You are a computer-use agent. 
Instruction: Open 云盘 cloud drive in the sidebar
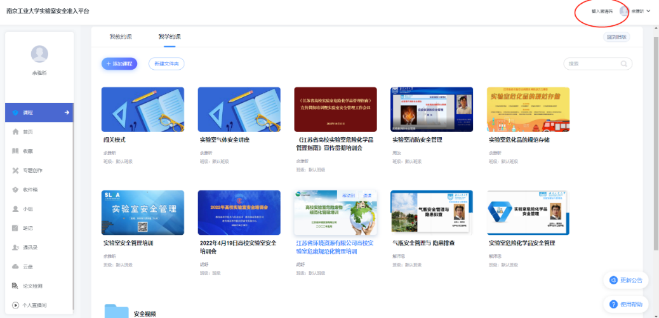tap(27, 267)
